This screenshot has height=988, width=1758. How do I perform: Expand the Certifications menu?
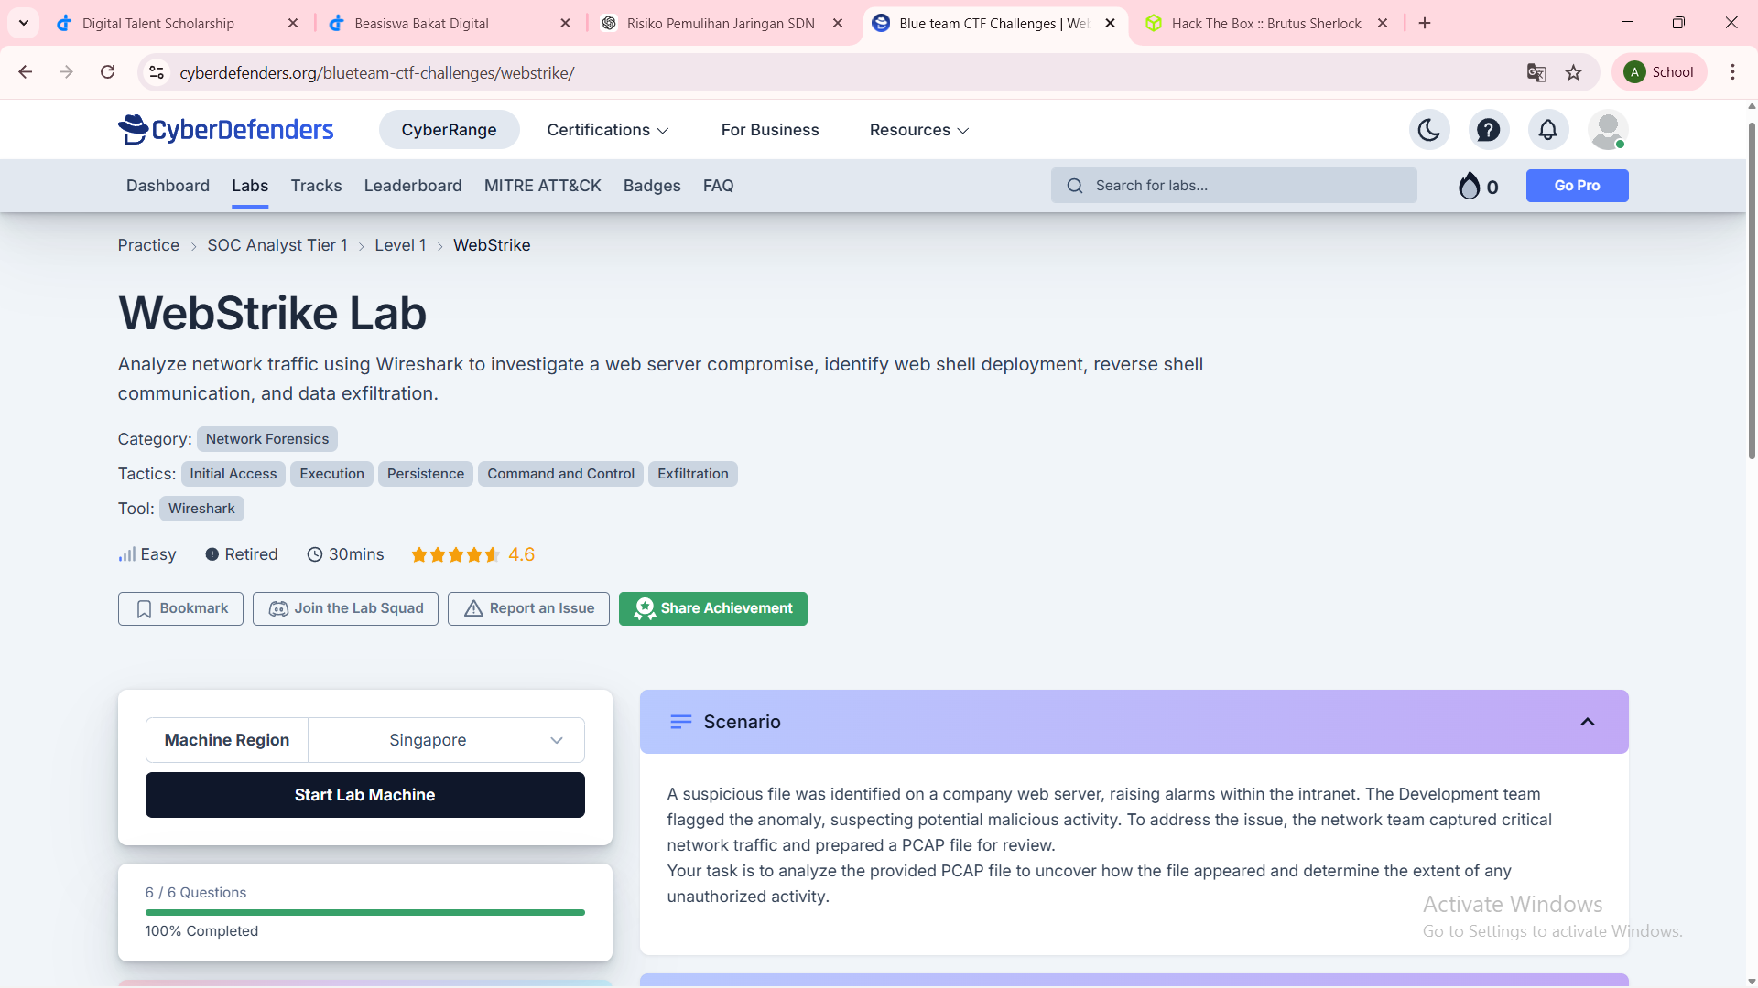(x=607, y=129)
